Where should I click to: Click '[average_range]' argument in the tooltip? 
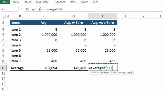tap(125, 73)
